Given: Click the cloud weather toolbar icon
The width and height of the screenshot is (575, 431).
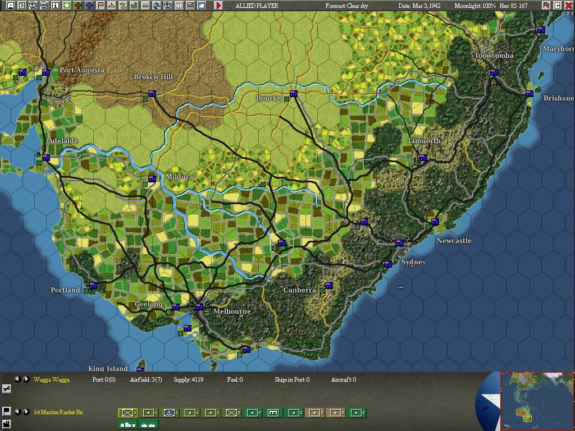Looking at the screenshot, I should click(x=202, y=6).
